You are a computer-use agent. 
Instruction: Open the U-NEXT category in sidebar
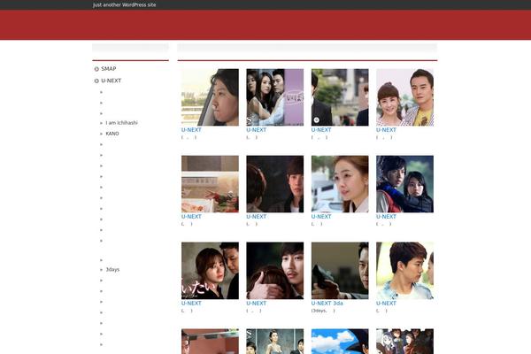pos(112,81)
